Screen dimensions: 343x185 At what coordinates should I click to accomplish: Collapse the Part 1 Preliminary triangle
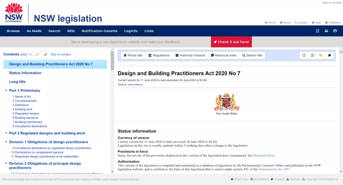coord(6,90)
